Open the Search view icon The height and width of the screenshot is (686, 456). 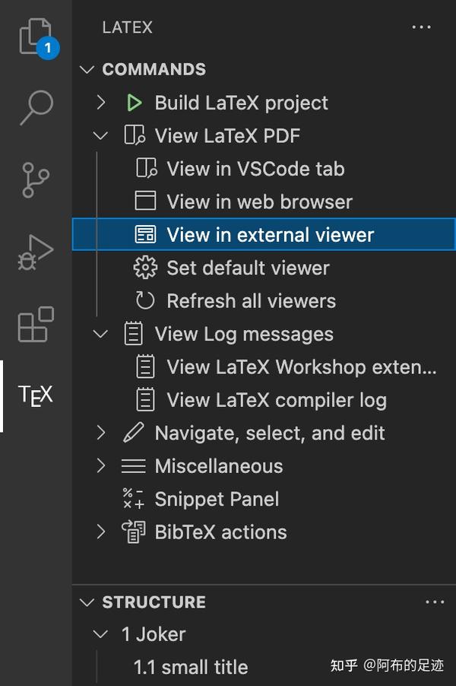click(36, 106)
